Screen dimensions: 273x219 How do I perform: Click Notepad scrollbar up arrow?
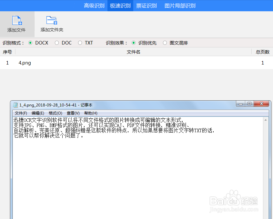[x=266, y=120]
